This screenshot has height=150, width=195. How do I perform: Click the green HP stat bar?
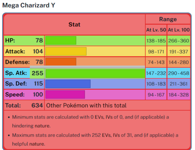(x=61, y=40)
